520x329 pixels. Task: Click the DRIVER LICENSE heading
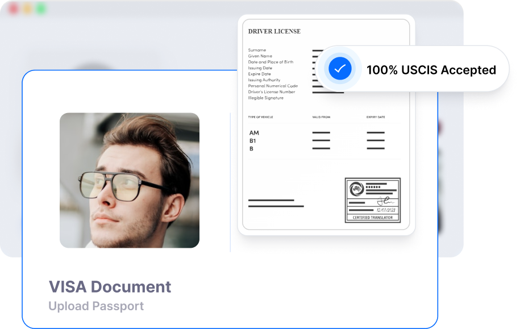274,31
